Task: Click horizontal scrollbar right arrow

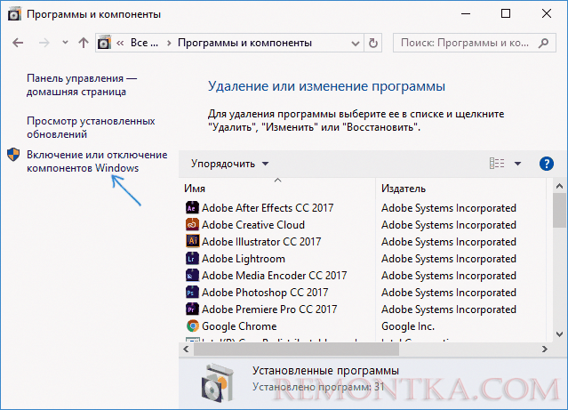Action: (545, 350)
